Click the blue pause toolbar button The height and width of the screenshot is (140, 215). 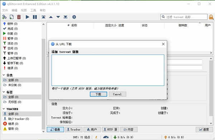(x=35, y=17)
